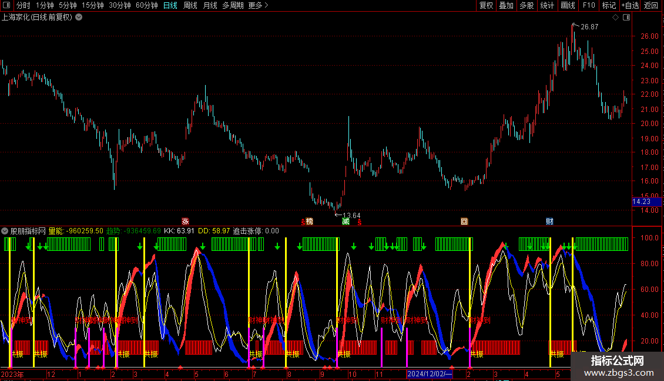Click the diamond icon above the price axis
The width and height of the screenshot is (664, 381).
[616, 18]
